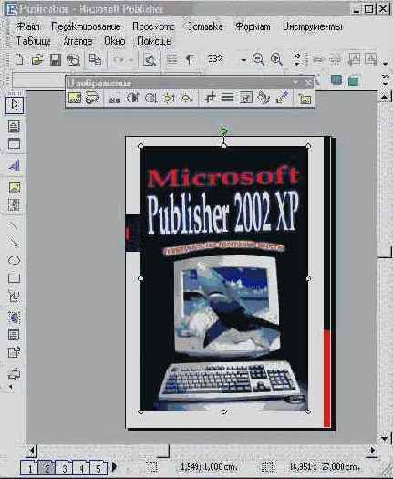Click the Zoom In magnifier

point(276,58)
